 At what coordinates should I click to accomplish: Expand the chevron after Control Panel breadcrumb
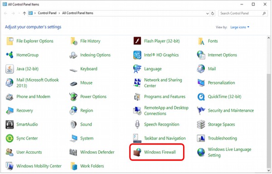(x=59, y=13)
